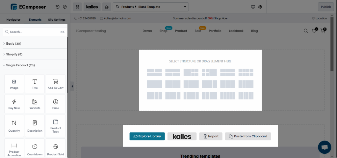337x158 pixels.
Task: Open the Product menu item
Action: (x=181, y=31)
